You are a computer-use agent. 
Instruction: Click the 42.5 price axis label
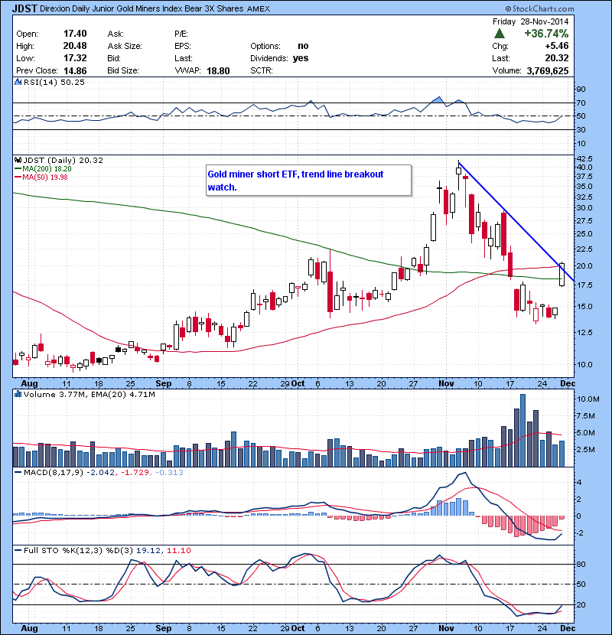point(584,158)
